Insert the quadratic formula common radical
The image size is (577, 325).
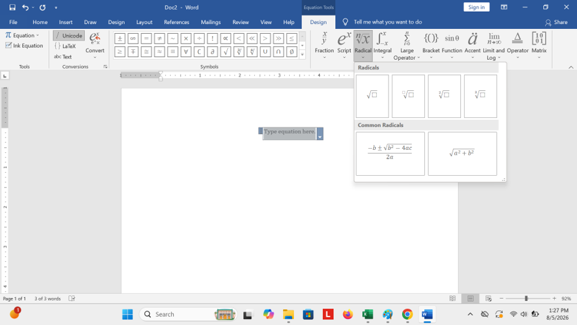[390, 154]
